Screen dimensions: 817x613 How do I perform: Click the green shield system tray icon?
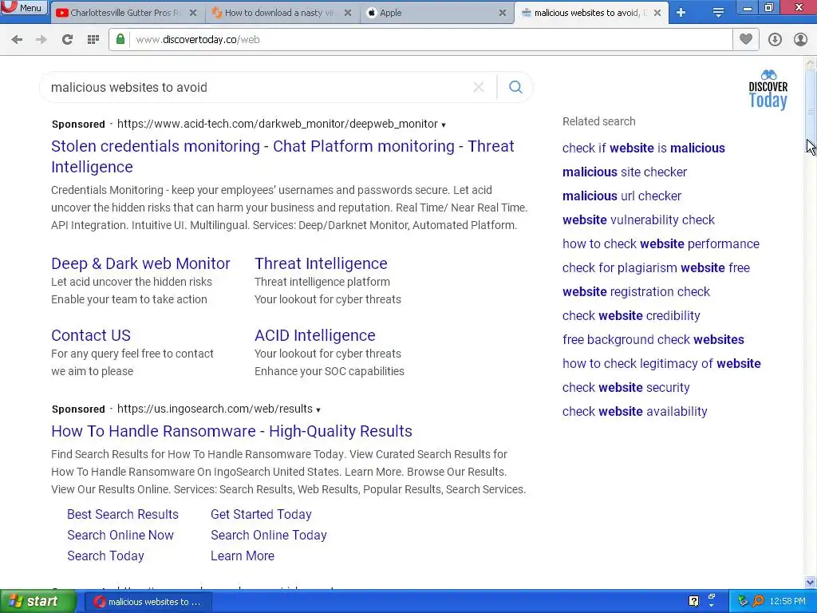pyautogui.click(x=743, y=602)
